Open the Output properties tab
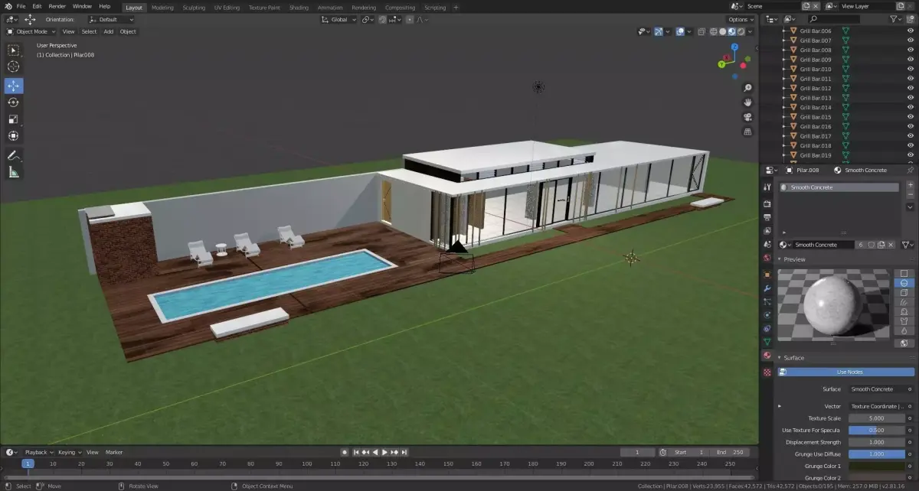Screen dimensions: 919x491 767,217
